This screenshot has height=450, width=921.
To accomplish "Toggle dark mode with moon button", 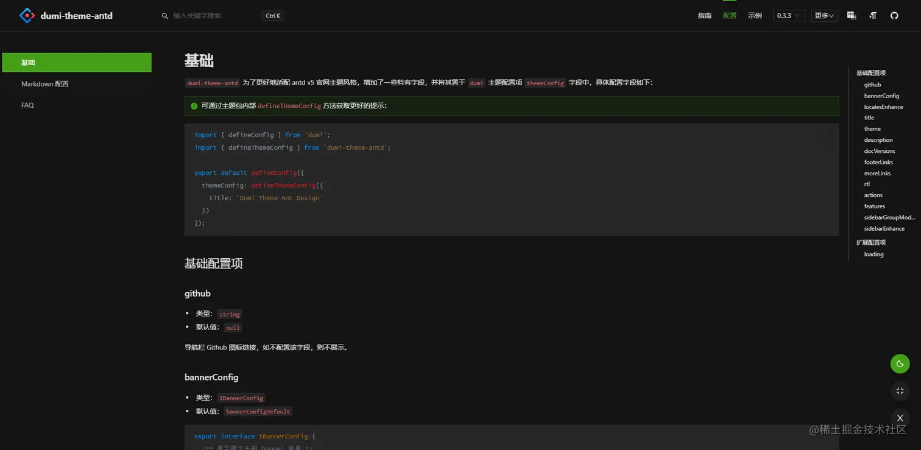I will pos(900,364).
